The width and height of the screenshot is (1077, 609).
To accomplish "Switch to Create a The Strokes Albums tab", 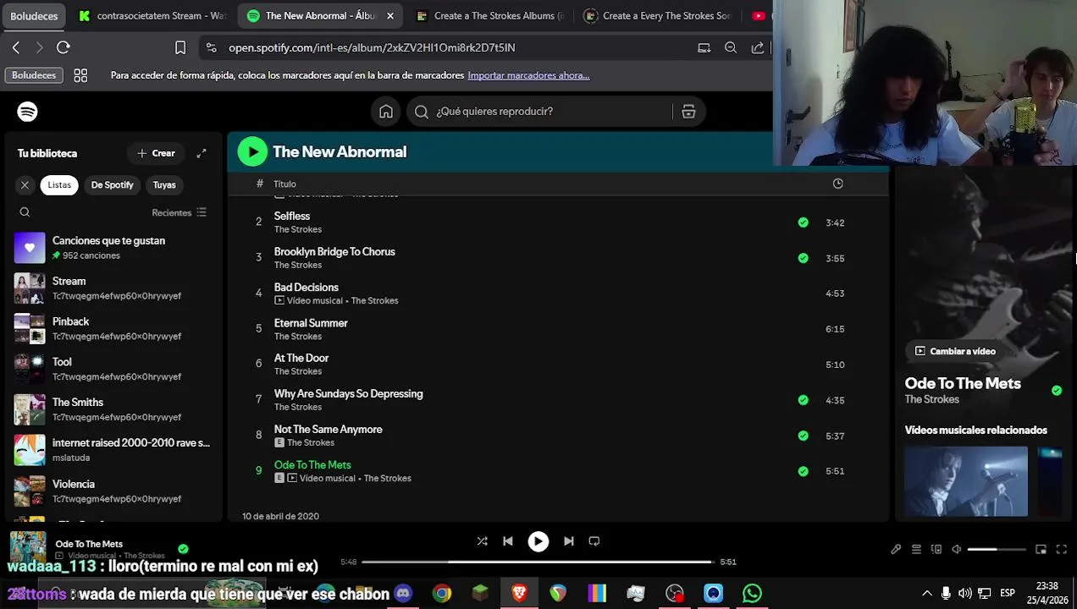I will [489, 15].
